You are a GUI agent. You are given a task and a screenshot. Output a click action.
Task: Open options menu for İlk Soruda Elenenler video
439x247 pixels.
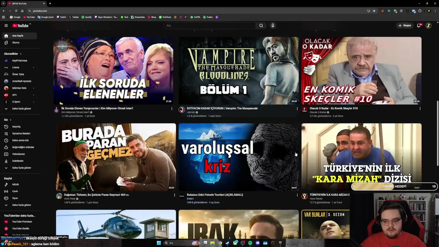coord(172,108)
